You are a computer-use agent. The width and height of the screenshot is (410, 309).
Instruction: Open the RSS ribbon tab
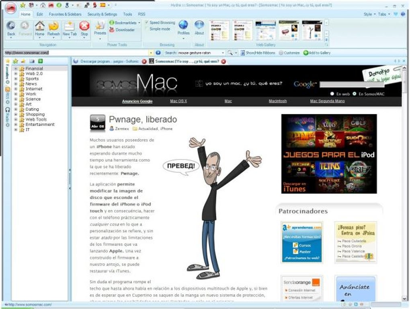[x=141, y=14]
